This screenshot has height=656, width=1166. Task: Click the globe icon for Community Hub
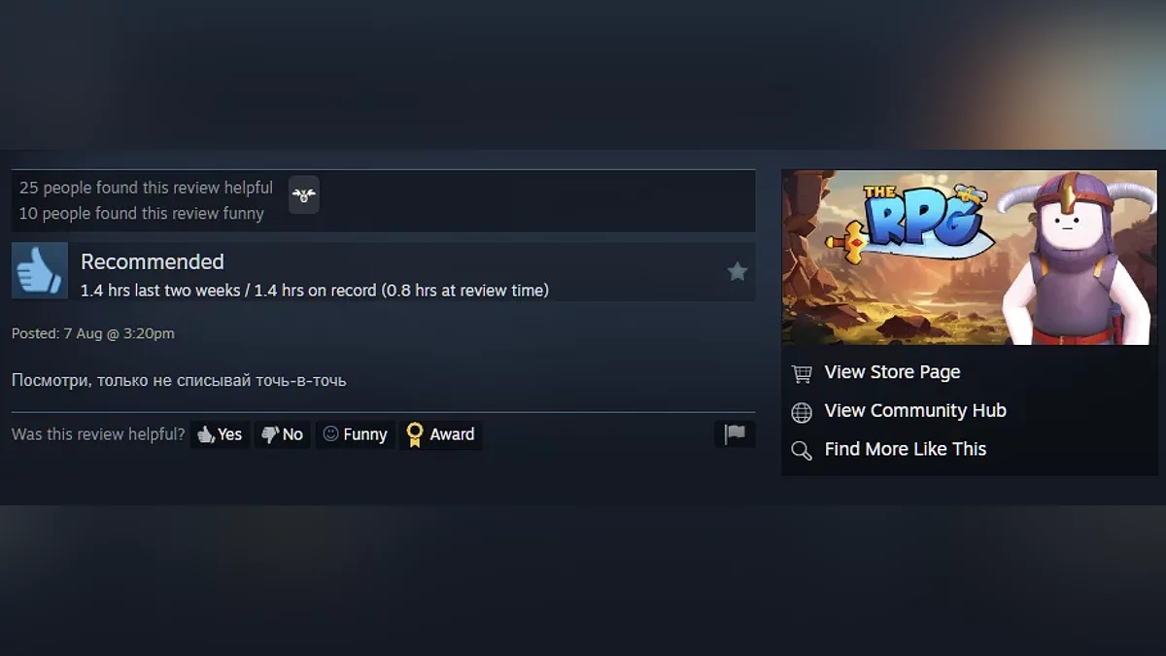(802, 412)
